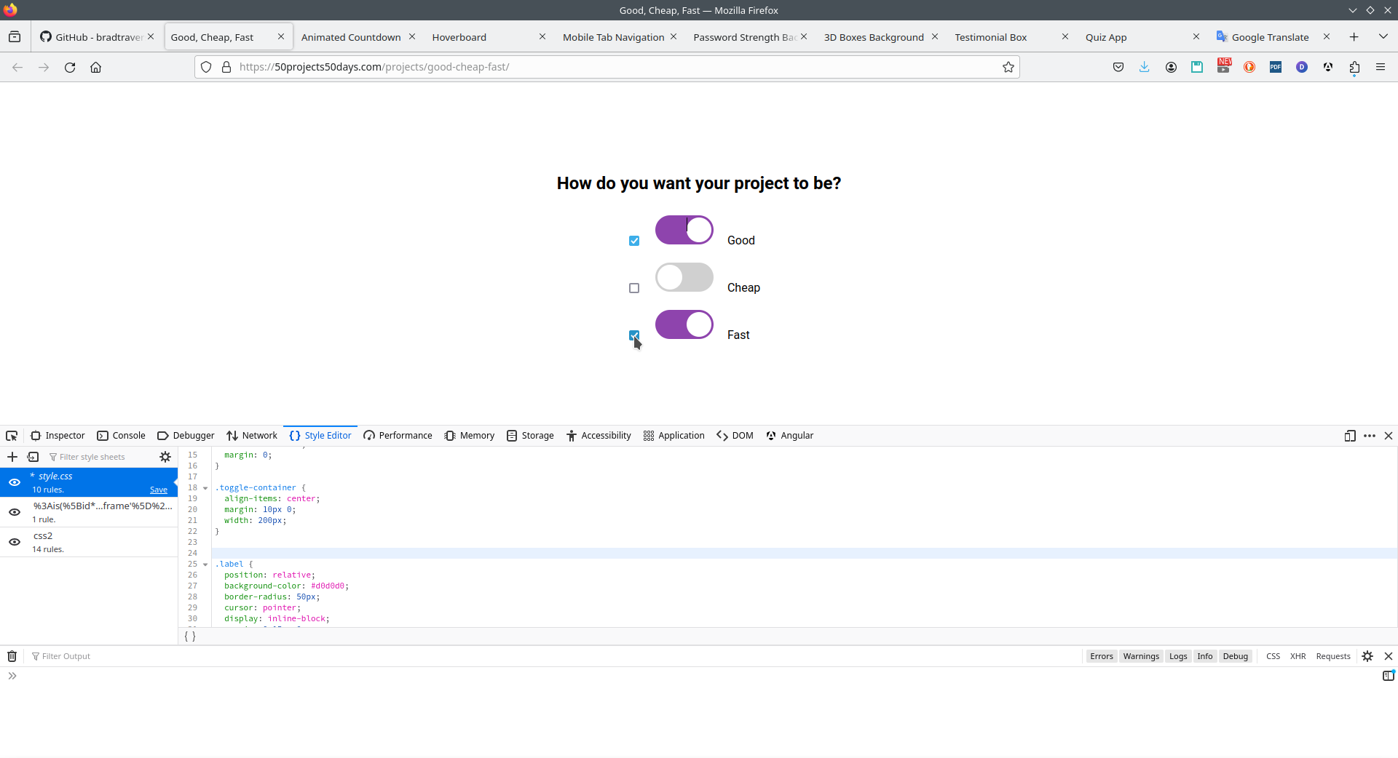Screen dimensions: 1398x758
Task: Open the Storage panel
Action: click(x=530, y=436)
